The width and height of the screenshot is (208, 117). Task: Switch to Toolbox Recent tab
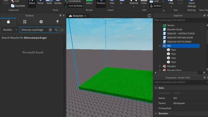[41, 22]
